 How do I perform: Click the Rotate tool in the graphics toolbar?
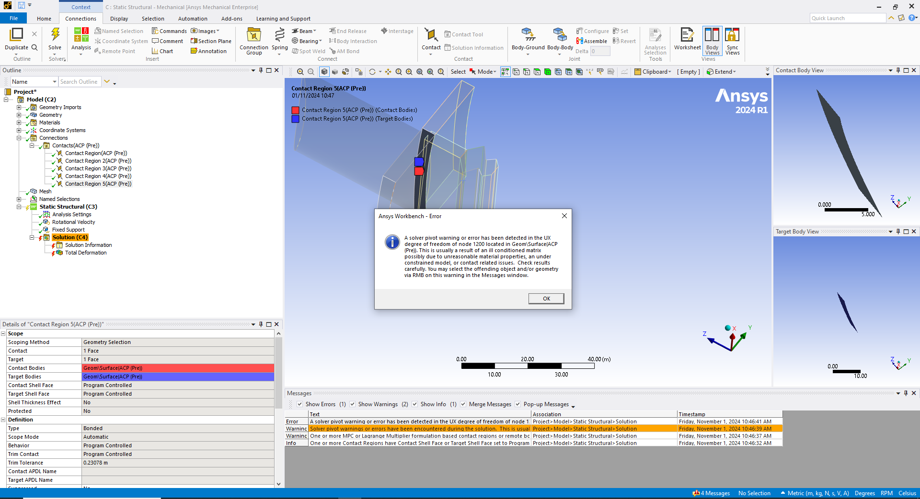372,72
